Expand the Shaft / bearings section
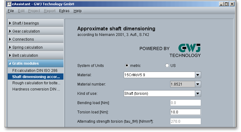 (35, 23)
